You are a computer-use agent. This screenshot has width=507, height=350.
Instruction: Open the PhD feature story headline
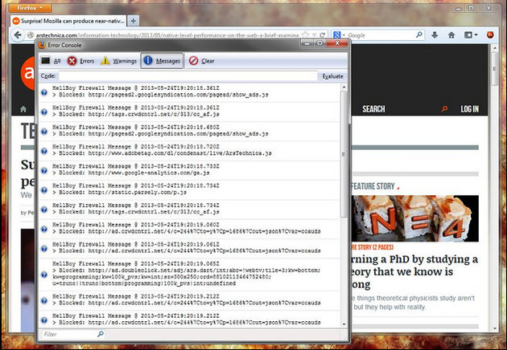click(415, 272)
